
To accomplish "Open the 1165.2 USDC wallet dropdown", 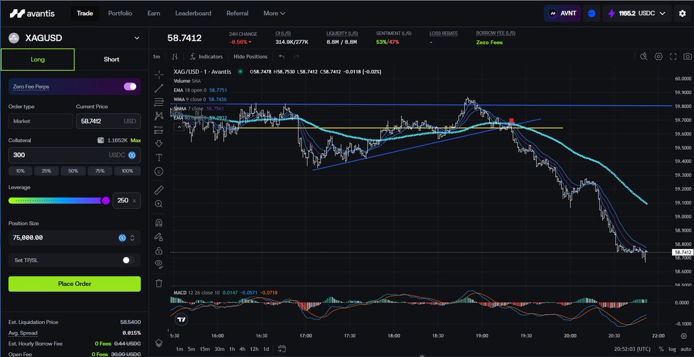I will (637, 13).
